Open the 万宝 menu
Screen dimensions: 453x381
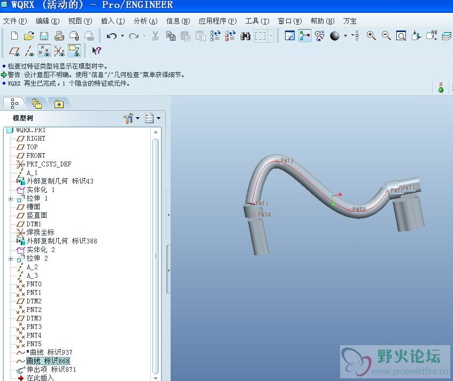(350, 21)
